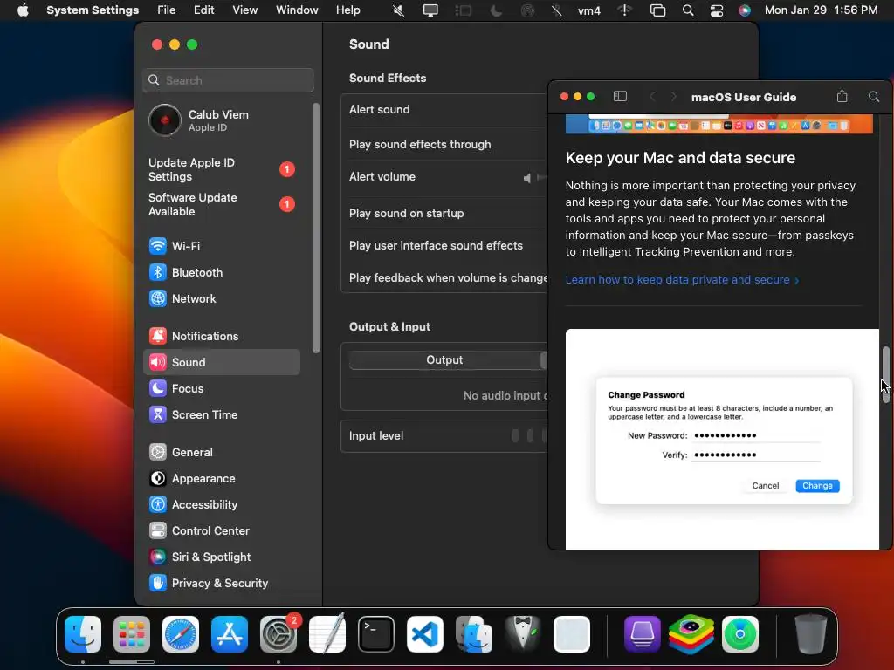
Task: Click the System Settings sidebar scrollbar
Action: click(x=316, y=228)
